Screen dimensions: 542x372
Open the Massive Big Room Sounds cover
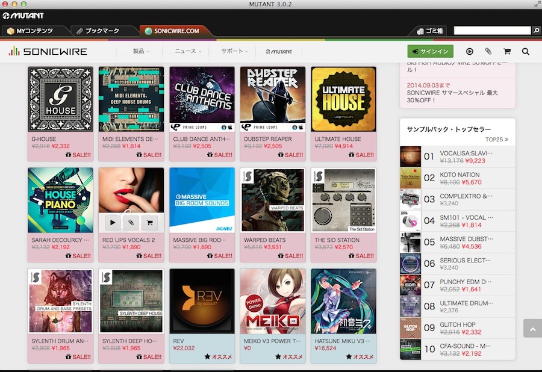pyautogui.click(x=202, y=200)
